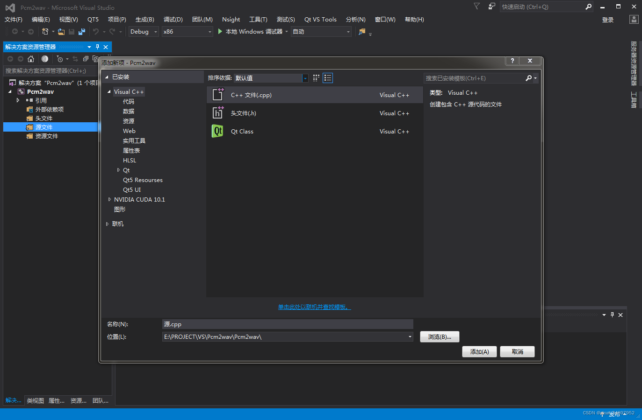Open the 位置 path dropdown arrow

click(410, 336)
